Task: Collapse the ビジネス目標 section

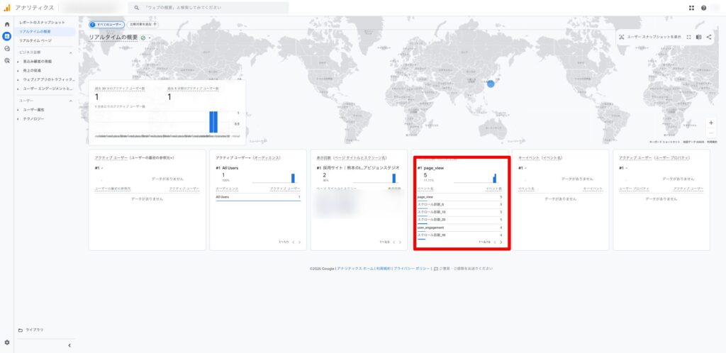Action: coord(71,52)
